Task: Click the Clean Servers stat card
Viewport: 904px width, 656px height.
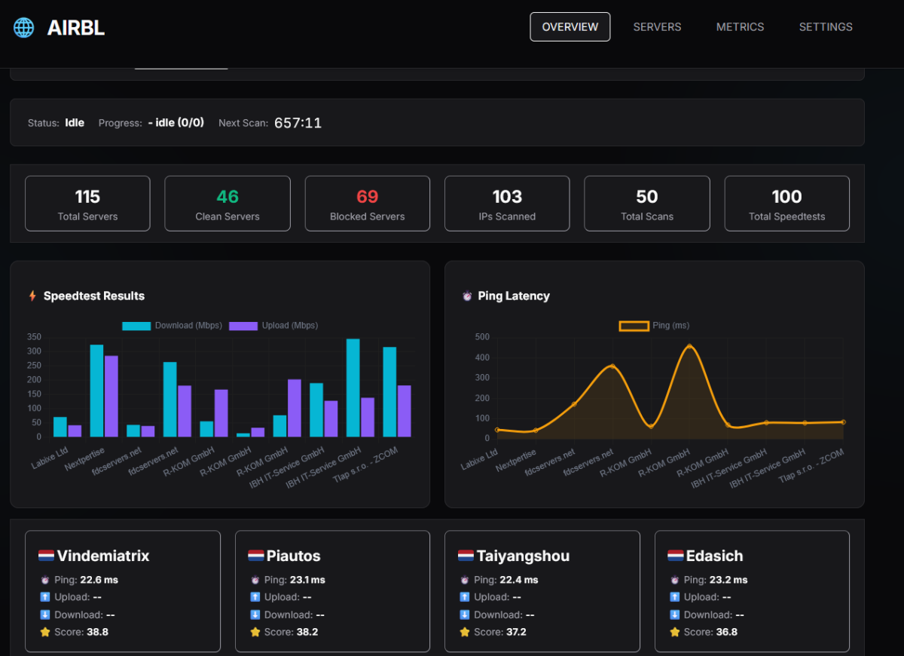Action: 228,204
